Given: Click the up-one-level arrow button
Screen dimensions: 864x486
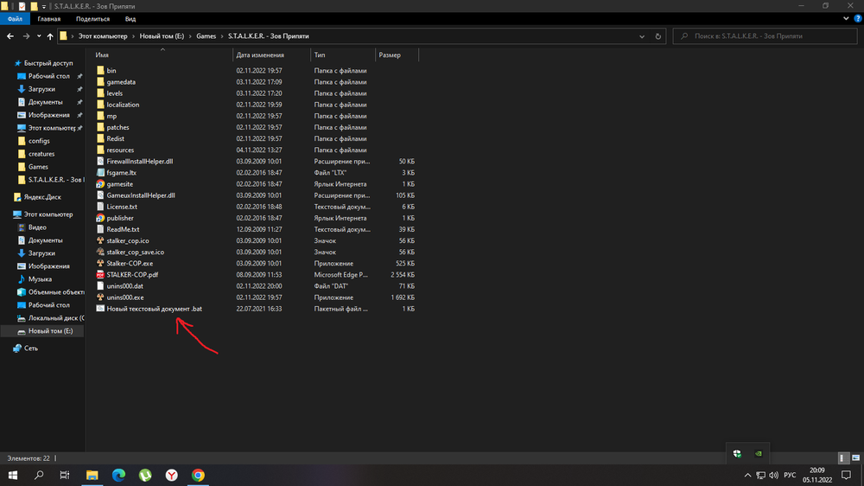Looking at the screenshot, I should [51, 36].
